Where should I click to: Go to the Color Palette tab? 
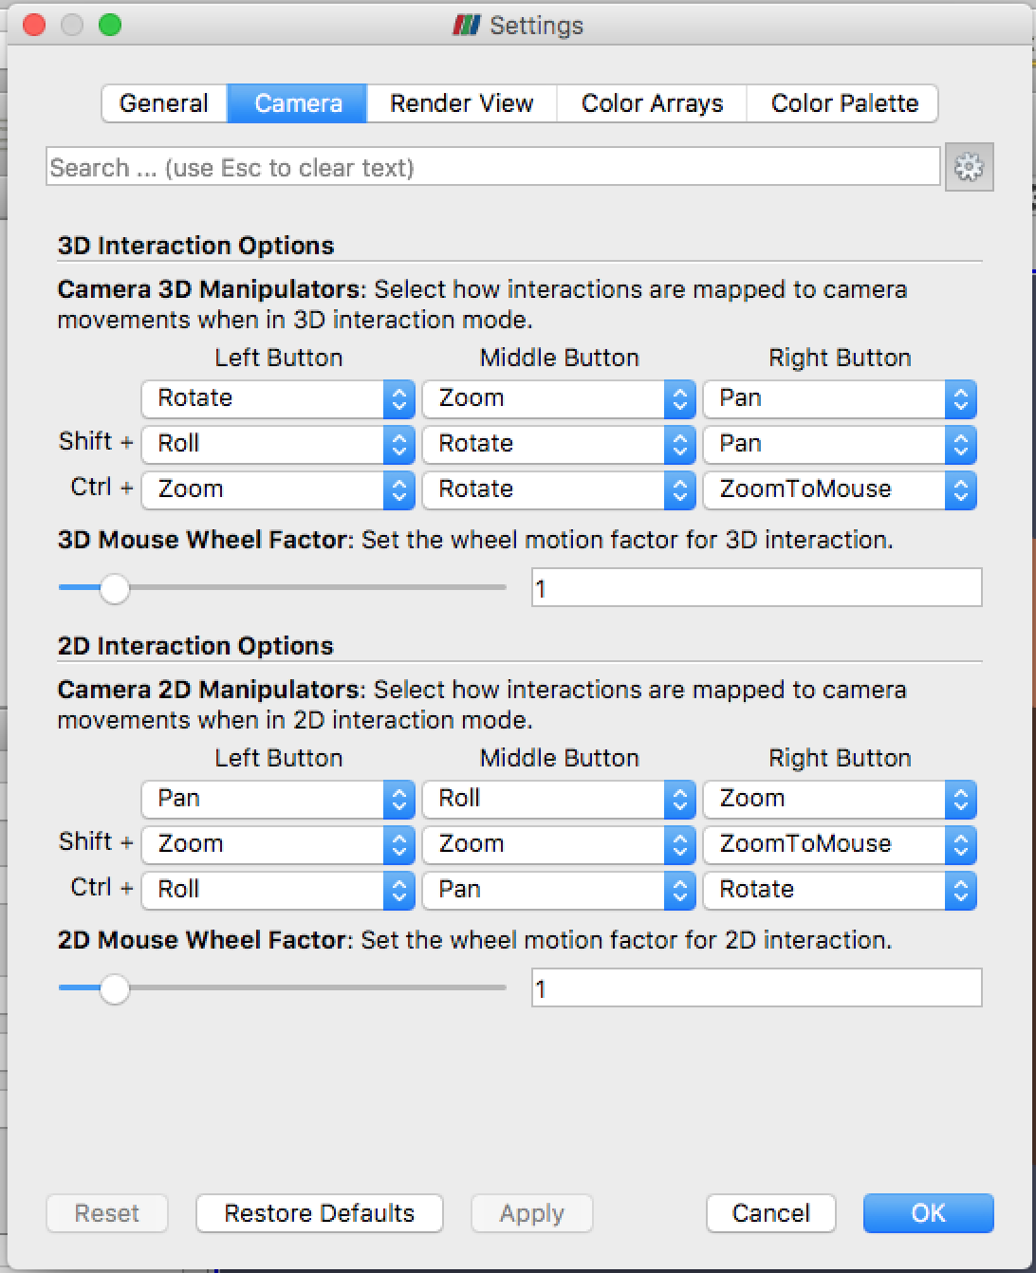coord(843,103)
